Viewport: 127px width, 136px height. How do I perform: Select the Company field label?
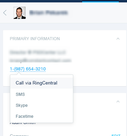click(19, 135)
